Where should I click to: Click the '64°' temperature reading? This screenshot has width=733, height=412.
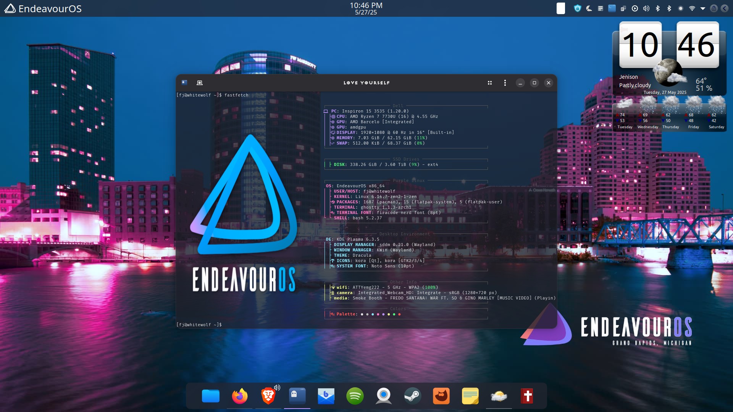pos(701,81)
